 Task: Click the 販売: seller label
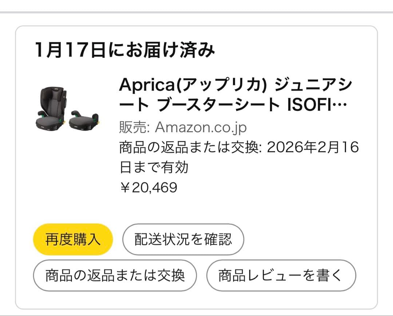(131, 127)
